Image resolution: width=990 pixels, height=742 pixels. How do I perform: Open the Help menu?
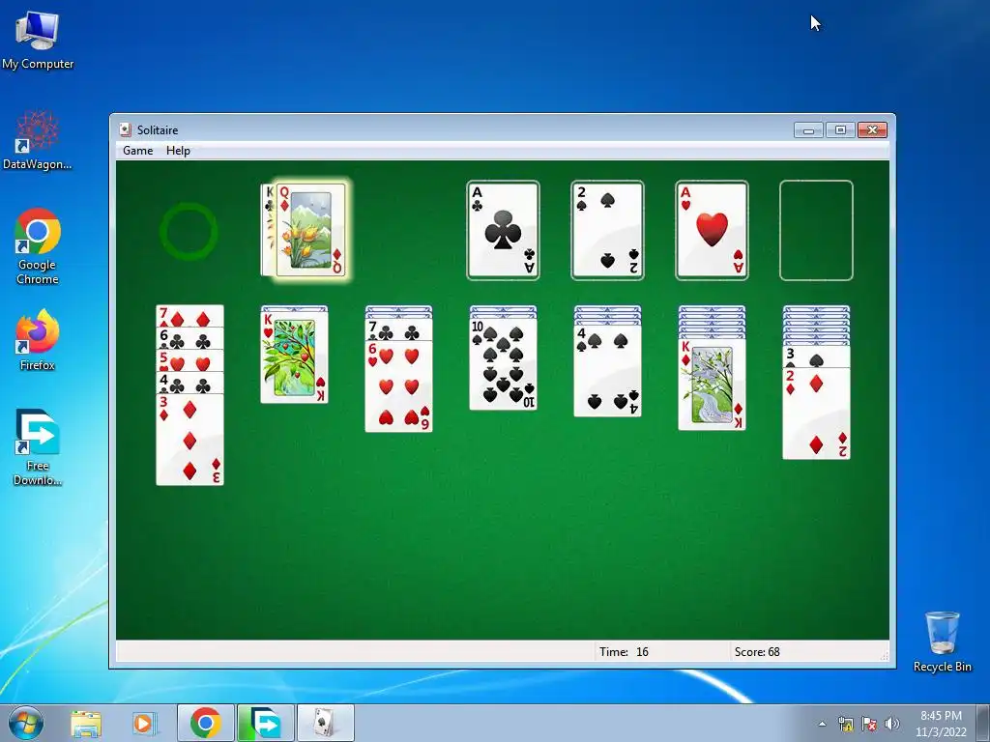click(x=178, y=150)
